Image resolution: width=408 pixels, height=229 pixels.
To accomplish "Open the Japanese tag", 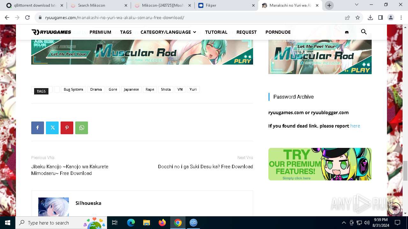I will click(131, 89).
